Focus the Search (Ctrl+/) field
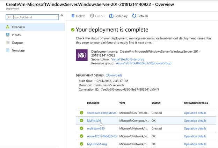Image resolution: width=218 pixels, height=148 pixels. point(32,17)
